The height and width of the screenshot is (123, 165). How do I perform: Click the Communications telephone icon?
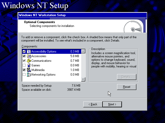29,61
